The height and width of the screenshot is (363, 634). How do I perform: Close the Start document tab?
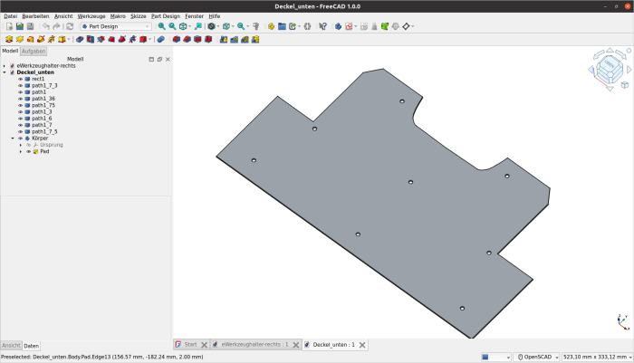[x=204, y=345]
